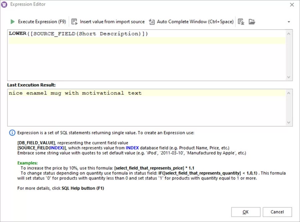Click the highlighted result line reading nice enamel mug
This screenshot has height=222, width=300.
75,93
